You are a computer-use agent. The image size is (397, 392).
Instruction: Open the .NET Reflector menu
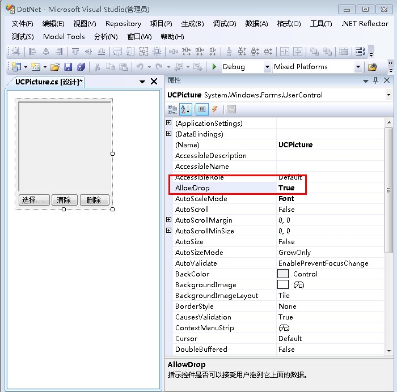click(x=365, y=24)
